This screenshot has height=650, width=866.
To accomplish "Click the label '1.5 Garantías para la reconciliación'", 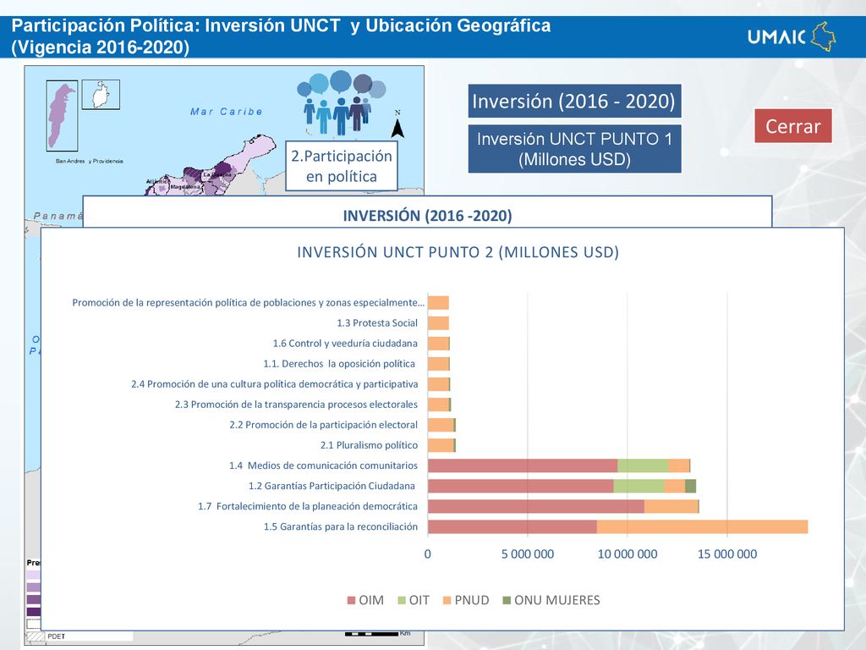I will coord(341,526).
